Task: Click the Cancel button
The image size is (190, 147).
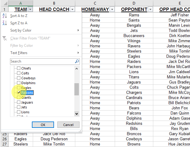Action: coord(68,125)
